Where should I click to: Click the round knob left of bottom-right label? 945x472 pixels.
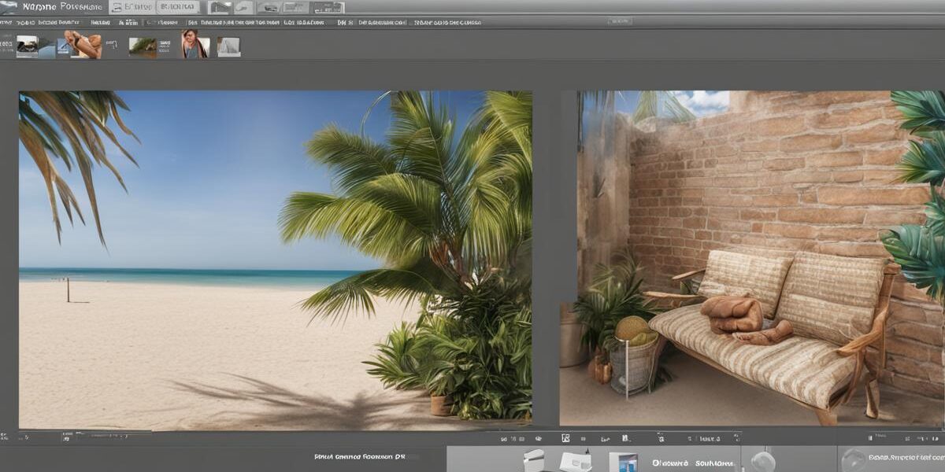[x=853, y=459]
